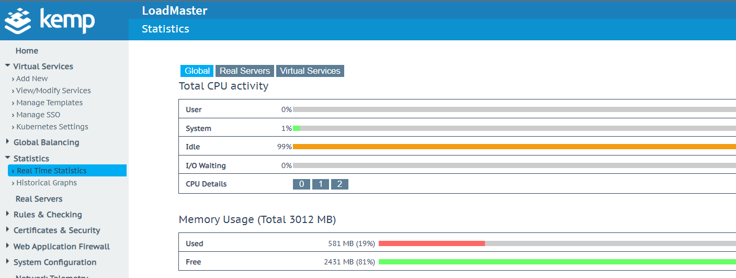The width and height of the screenshot is (736, 278).
Task: Click the 'CPU Details' label
Action: click(x=206, y=184)
